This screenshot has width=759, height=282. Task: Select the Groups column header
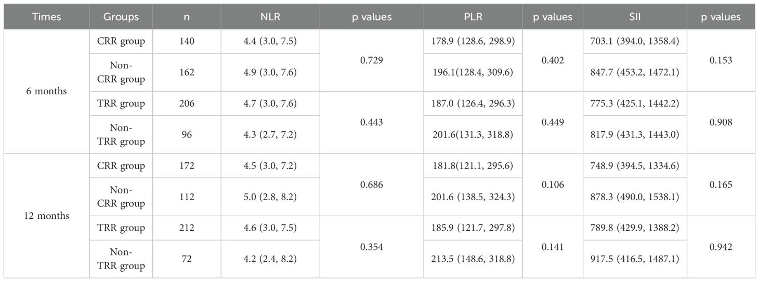coord(121,17)
